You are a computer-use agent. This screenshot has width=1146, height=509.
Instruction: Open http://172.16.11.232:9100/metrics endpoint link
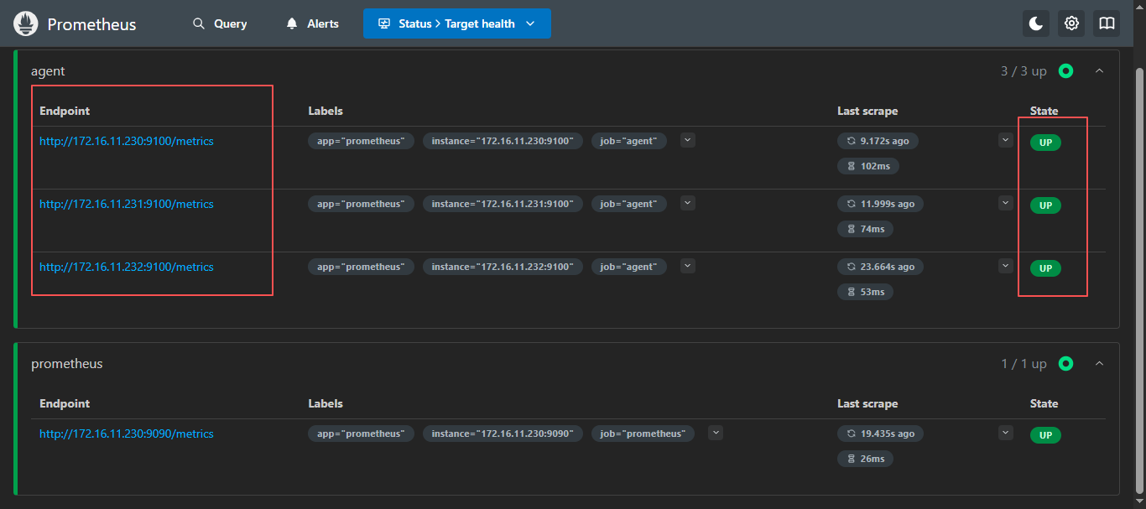[127, 267]
